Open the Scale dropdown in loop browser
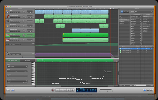158x100 pixels. 144,12
